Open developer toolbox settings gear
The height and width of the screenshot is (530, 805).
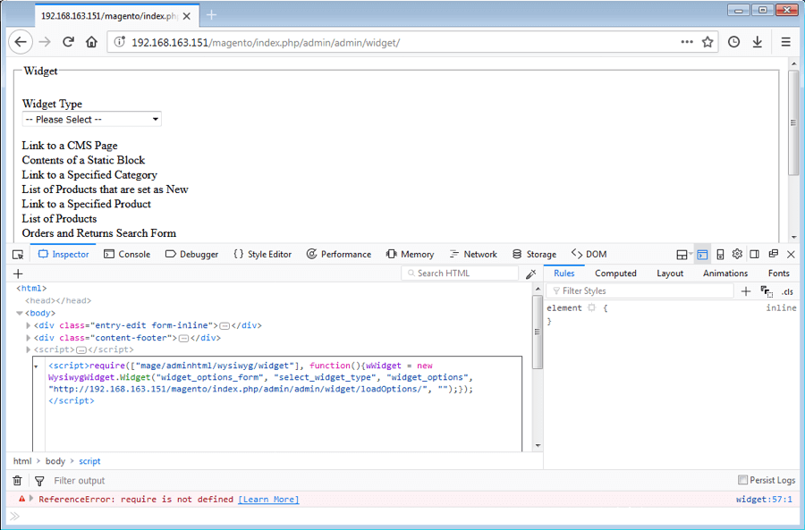point(737,255)
